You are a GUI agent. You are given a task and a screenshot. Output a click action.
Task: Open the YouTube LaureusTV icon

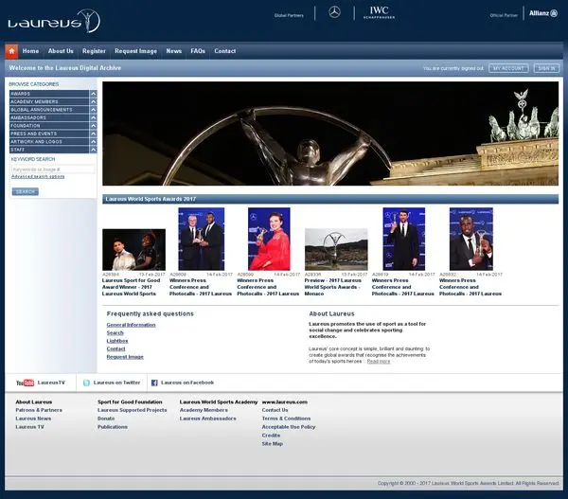tap(25, 383)
